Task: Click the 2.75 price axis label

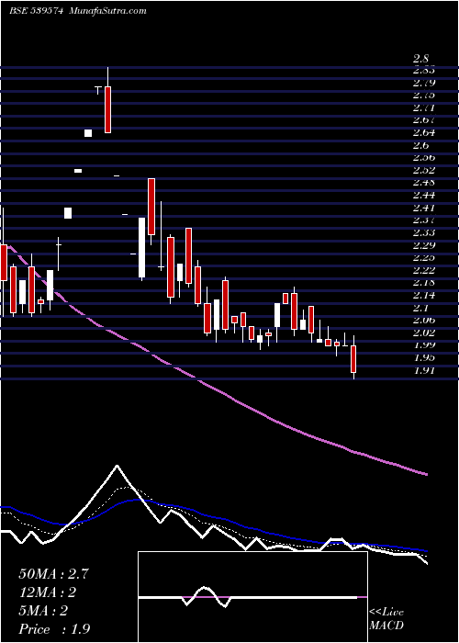Action: pyautogui.click(x=424, y=96)
